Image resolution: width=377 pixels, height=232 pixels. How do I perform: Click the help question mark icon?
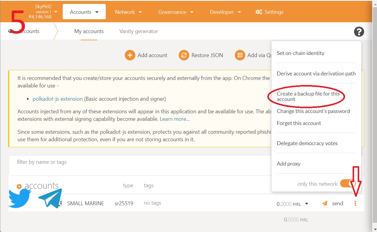click(x=359, y=32)
